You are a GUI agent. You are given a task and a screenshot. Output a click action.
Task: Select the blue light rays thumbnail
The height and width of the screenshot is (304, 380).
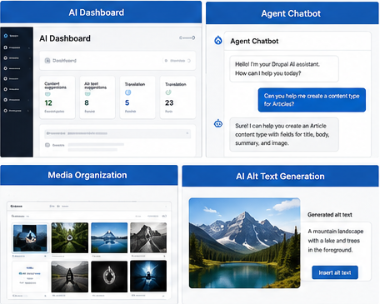(x=148, y=277)
